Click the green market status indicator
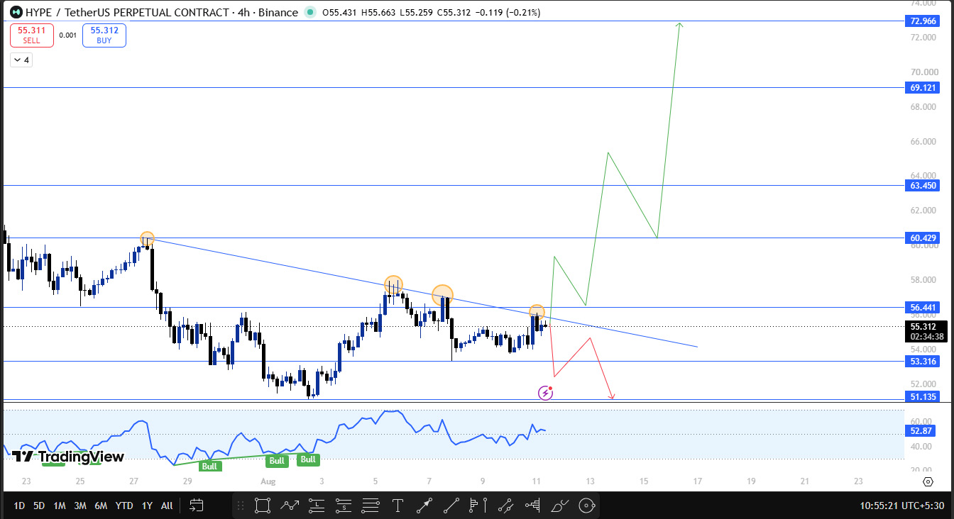The width and height of the screenshot is (954, 519). pos(310,12)
